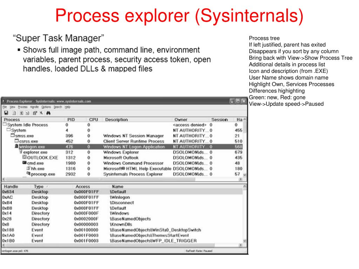Screen dimensions: 359x269
Task: Select handle 0xB8 Desktop row
Action: click(122, 208)
